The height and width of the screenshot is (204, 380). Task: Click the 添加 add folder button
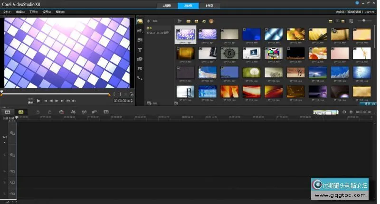(x=152, y=21)
